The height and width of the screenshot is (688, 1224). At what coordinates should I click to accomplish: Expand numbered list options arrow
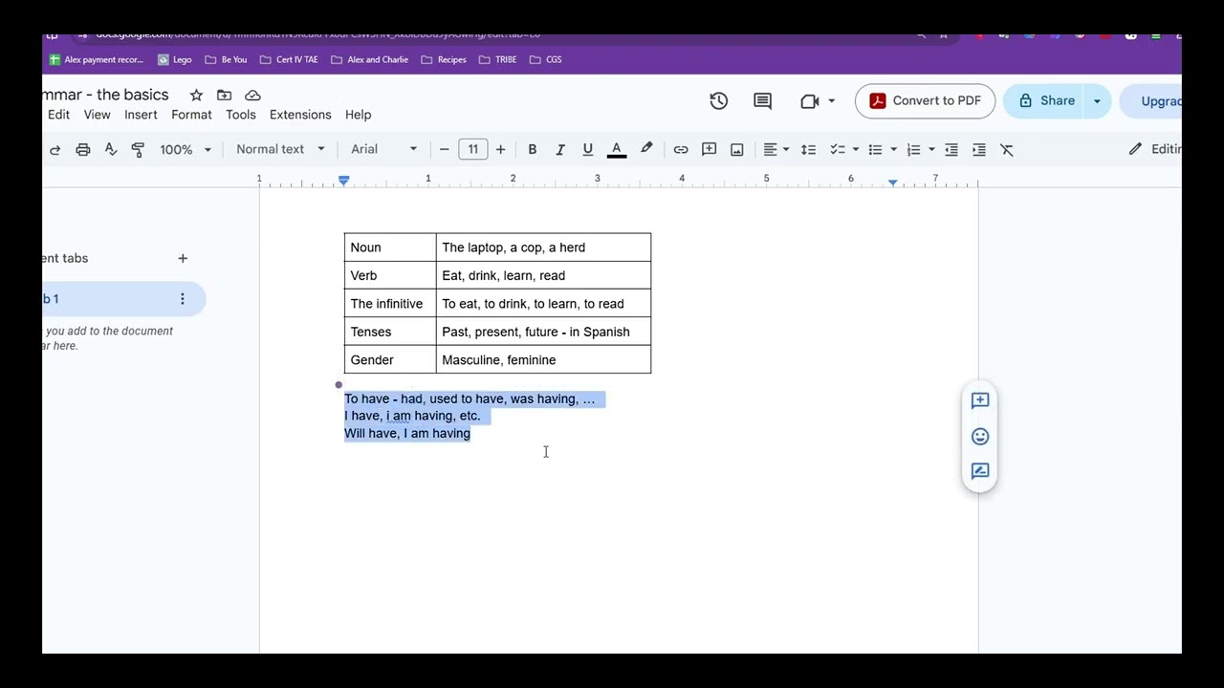point(931,150)
